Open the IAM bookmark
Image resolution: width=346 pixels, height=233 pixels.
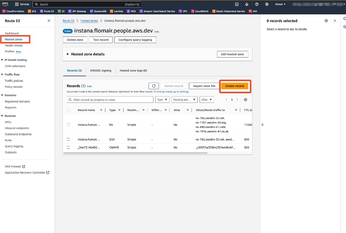click(x=253, y=11)
